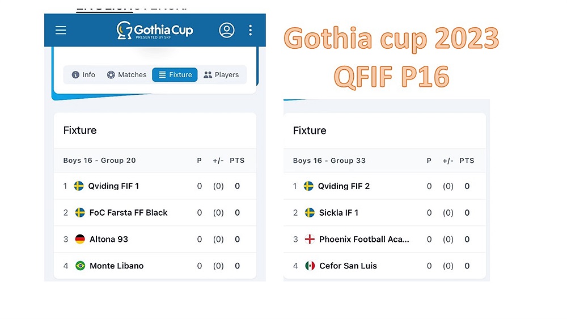Click the German flag beside Altona 93

coord(80,240)
